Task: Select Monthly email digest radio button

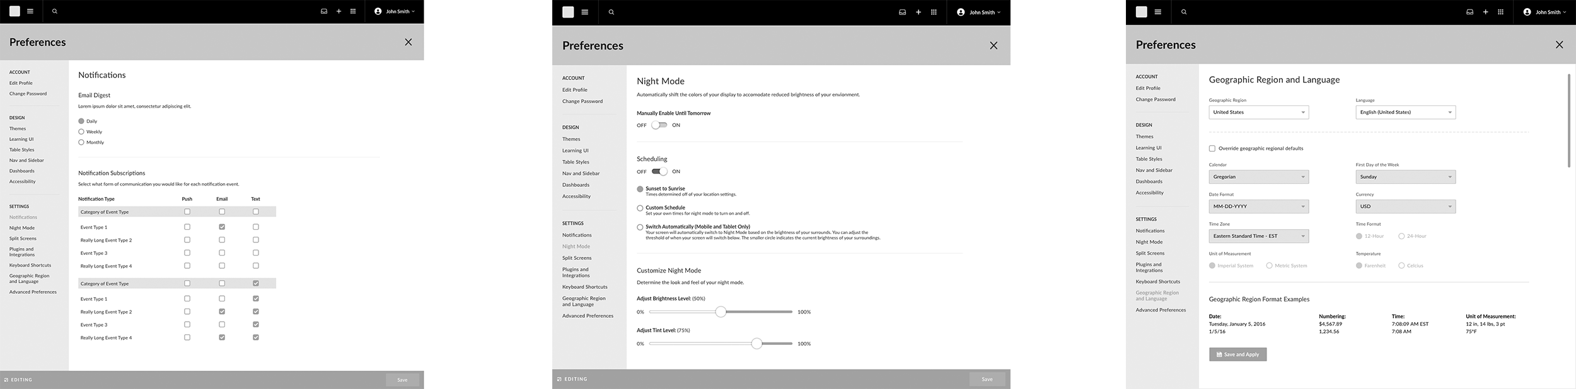Action: click(x=81, y=142)
